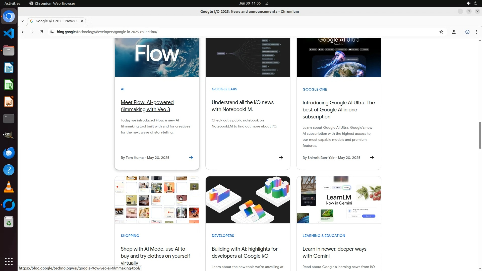Open a new browser tab
Image resolution: width=482 pixels, height=271 pixels.
(91, 21)
